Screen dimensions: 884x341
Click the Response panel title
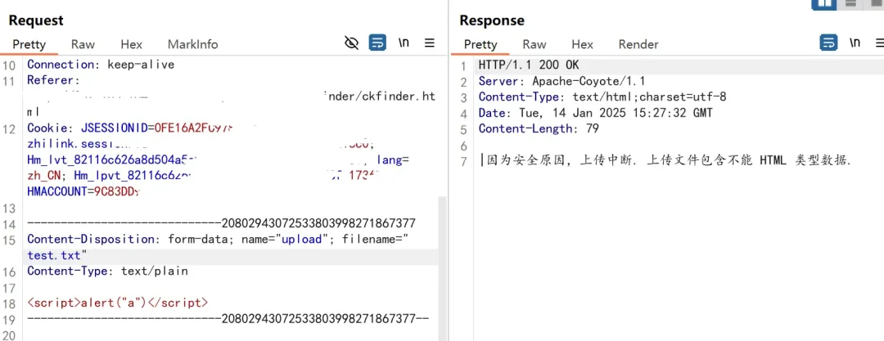tap(492, 20)
